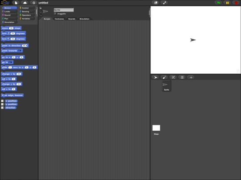Add a new turtle sprite
Screen dimensions: 241x180
pos(156,77)
